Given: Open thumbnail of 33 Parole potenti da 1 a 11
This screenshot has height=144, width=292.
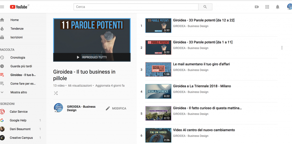Looking at the screenshot, I should 158,47.
